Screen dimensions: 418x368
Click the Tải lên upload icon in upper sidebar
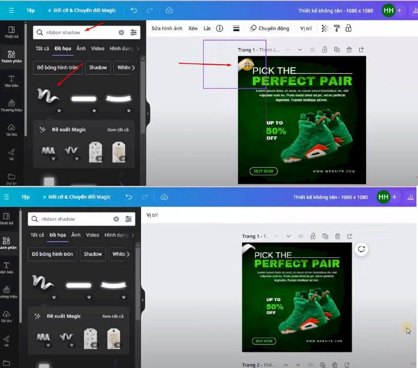point(11,129)
